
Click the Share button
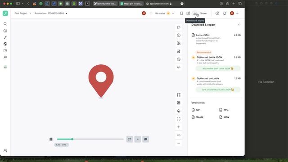click(203, 13)
